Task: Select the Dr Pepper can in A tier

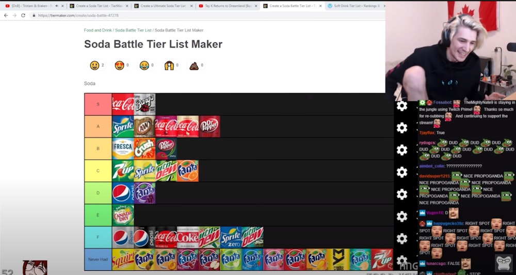Action: pyautogui.click(x=209, y=126)
